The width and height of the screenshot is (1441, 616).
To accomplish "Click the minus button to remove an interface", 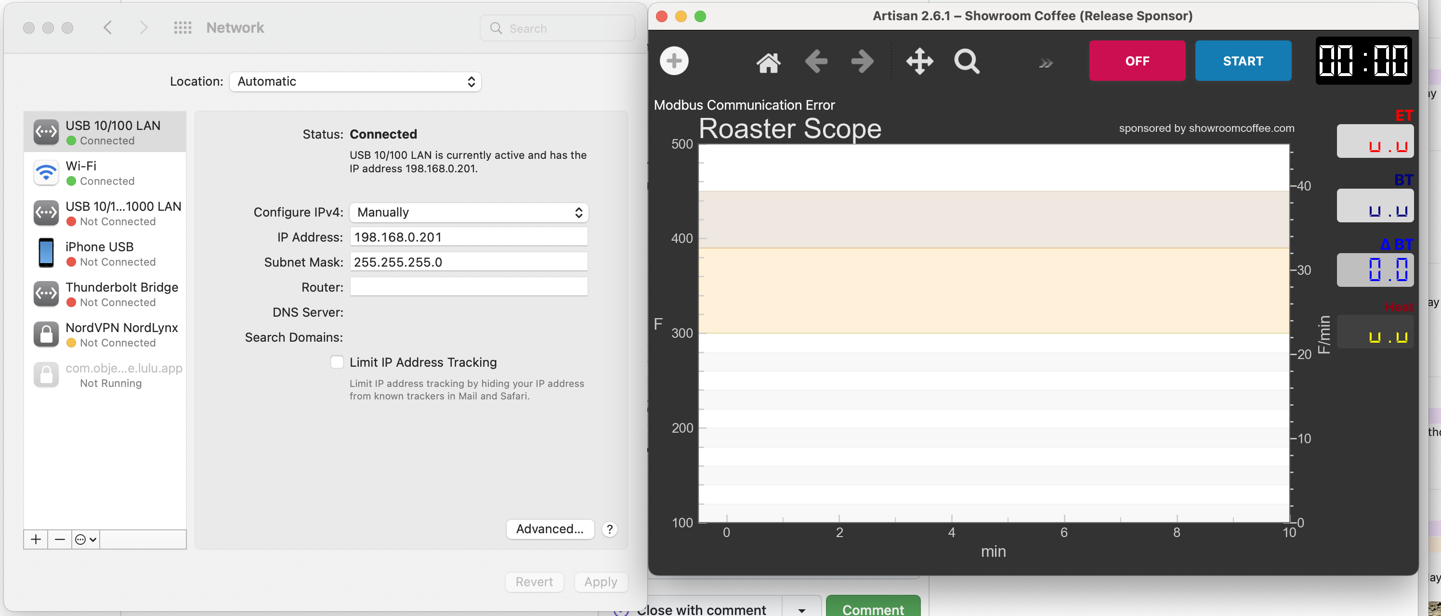I will coord(59,539).
